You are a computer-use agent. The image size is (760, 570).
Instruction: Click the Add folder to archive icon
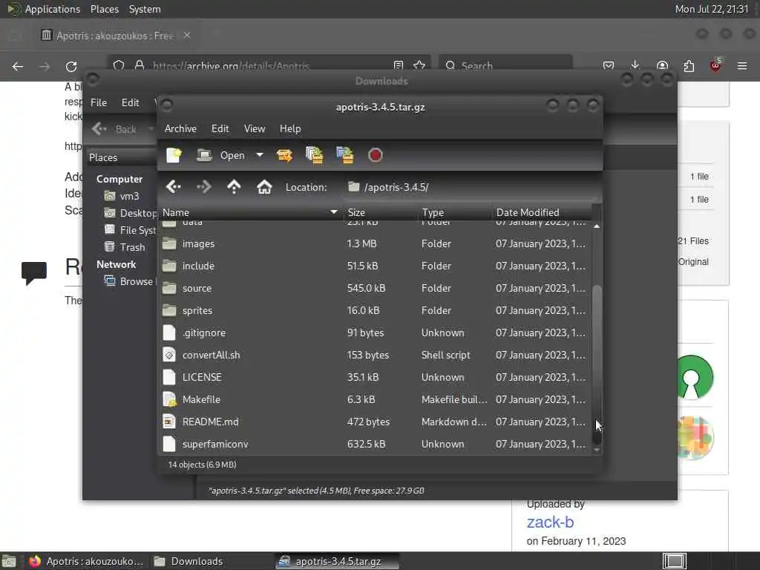(x=344, y=156)
